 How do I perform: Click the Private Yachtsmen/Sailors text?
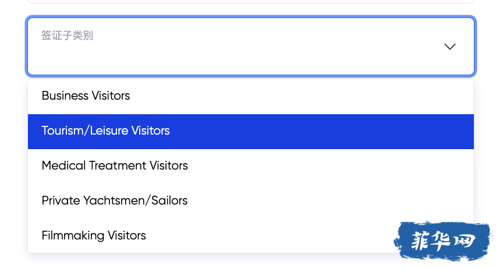tap(115, 200)
